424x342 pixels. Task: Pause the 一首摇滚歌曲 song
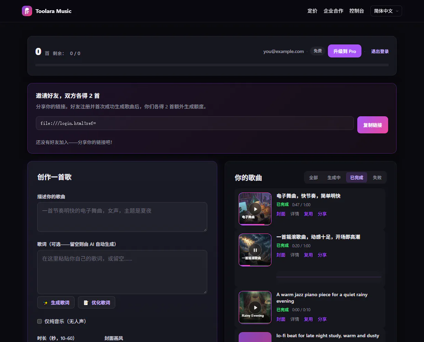point(255,250)
